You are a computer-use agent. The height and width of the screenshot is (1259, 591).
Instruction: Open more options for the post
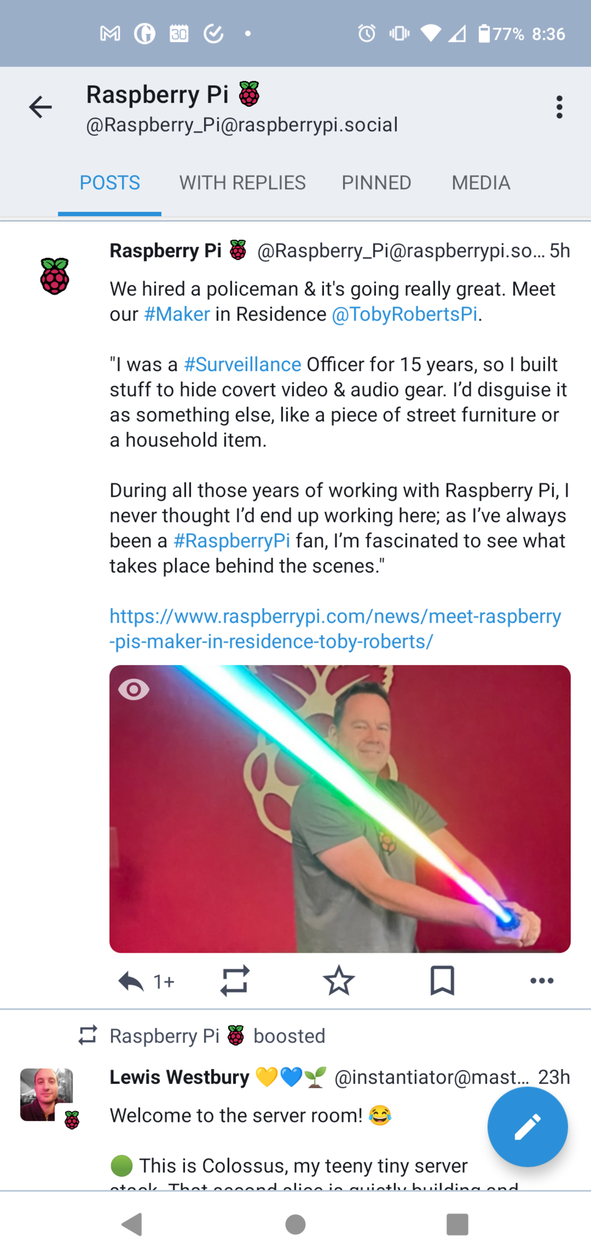(x=542, y=981)
